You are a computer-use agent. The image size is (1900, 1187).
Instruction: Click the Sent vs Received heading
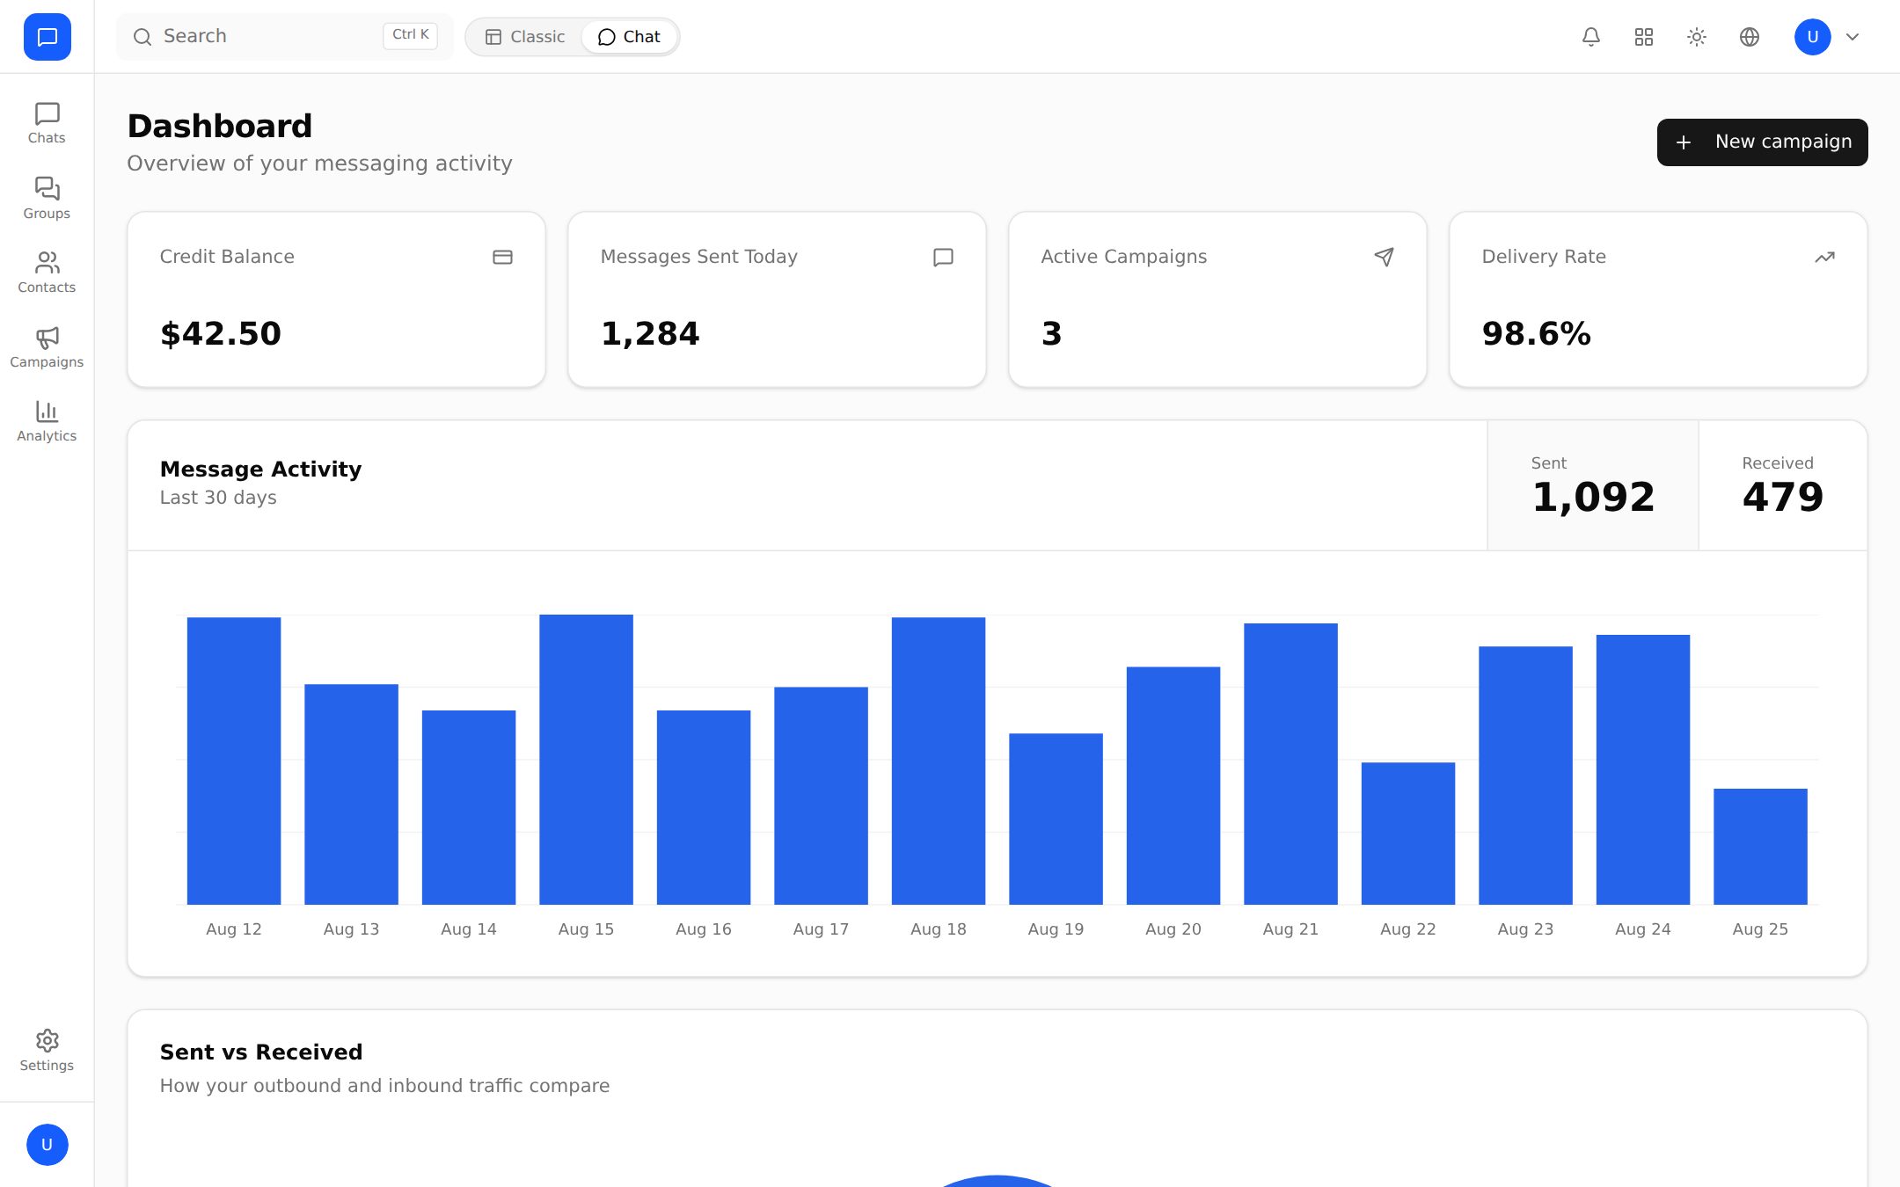point(261,1052)
